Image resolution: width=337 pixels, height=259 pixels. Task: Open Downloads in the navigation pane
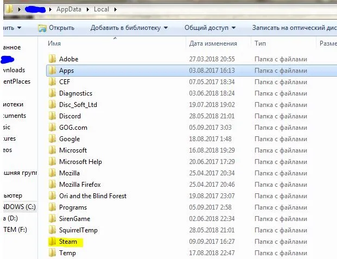coord(14,70)
